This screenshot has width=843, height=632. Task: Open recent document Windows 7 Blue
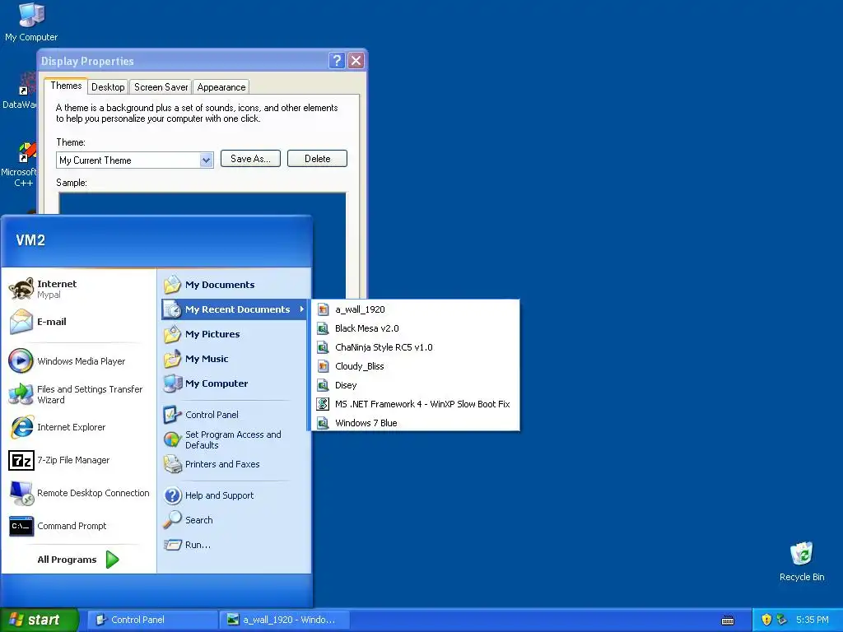pos(416,422)
